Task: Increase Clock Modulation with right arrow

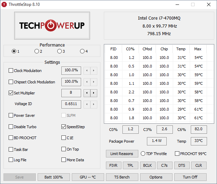Action: pyautogui.click(x=94, y=71)
